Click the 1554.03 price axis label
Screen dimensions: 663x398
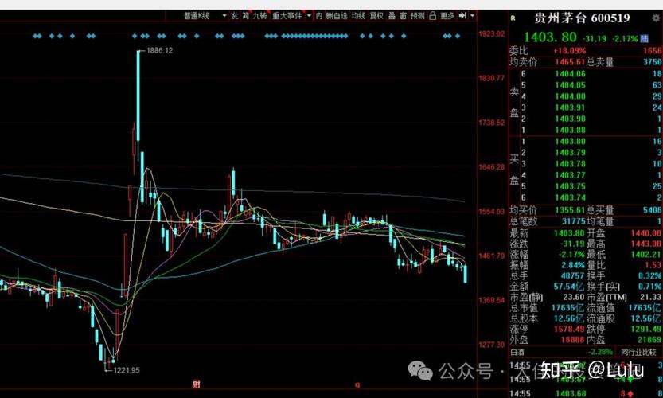pos(491,212)
